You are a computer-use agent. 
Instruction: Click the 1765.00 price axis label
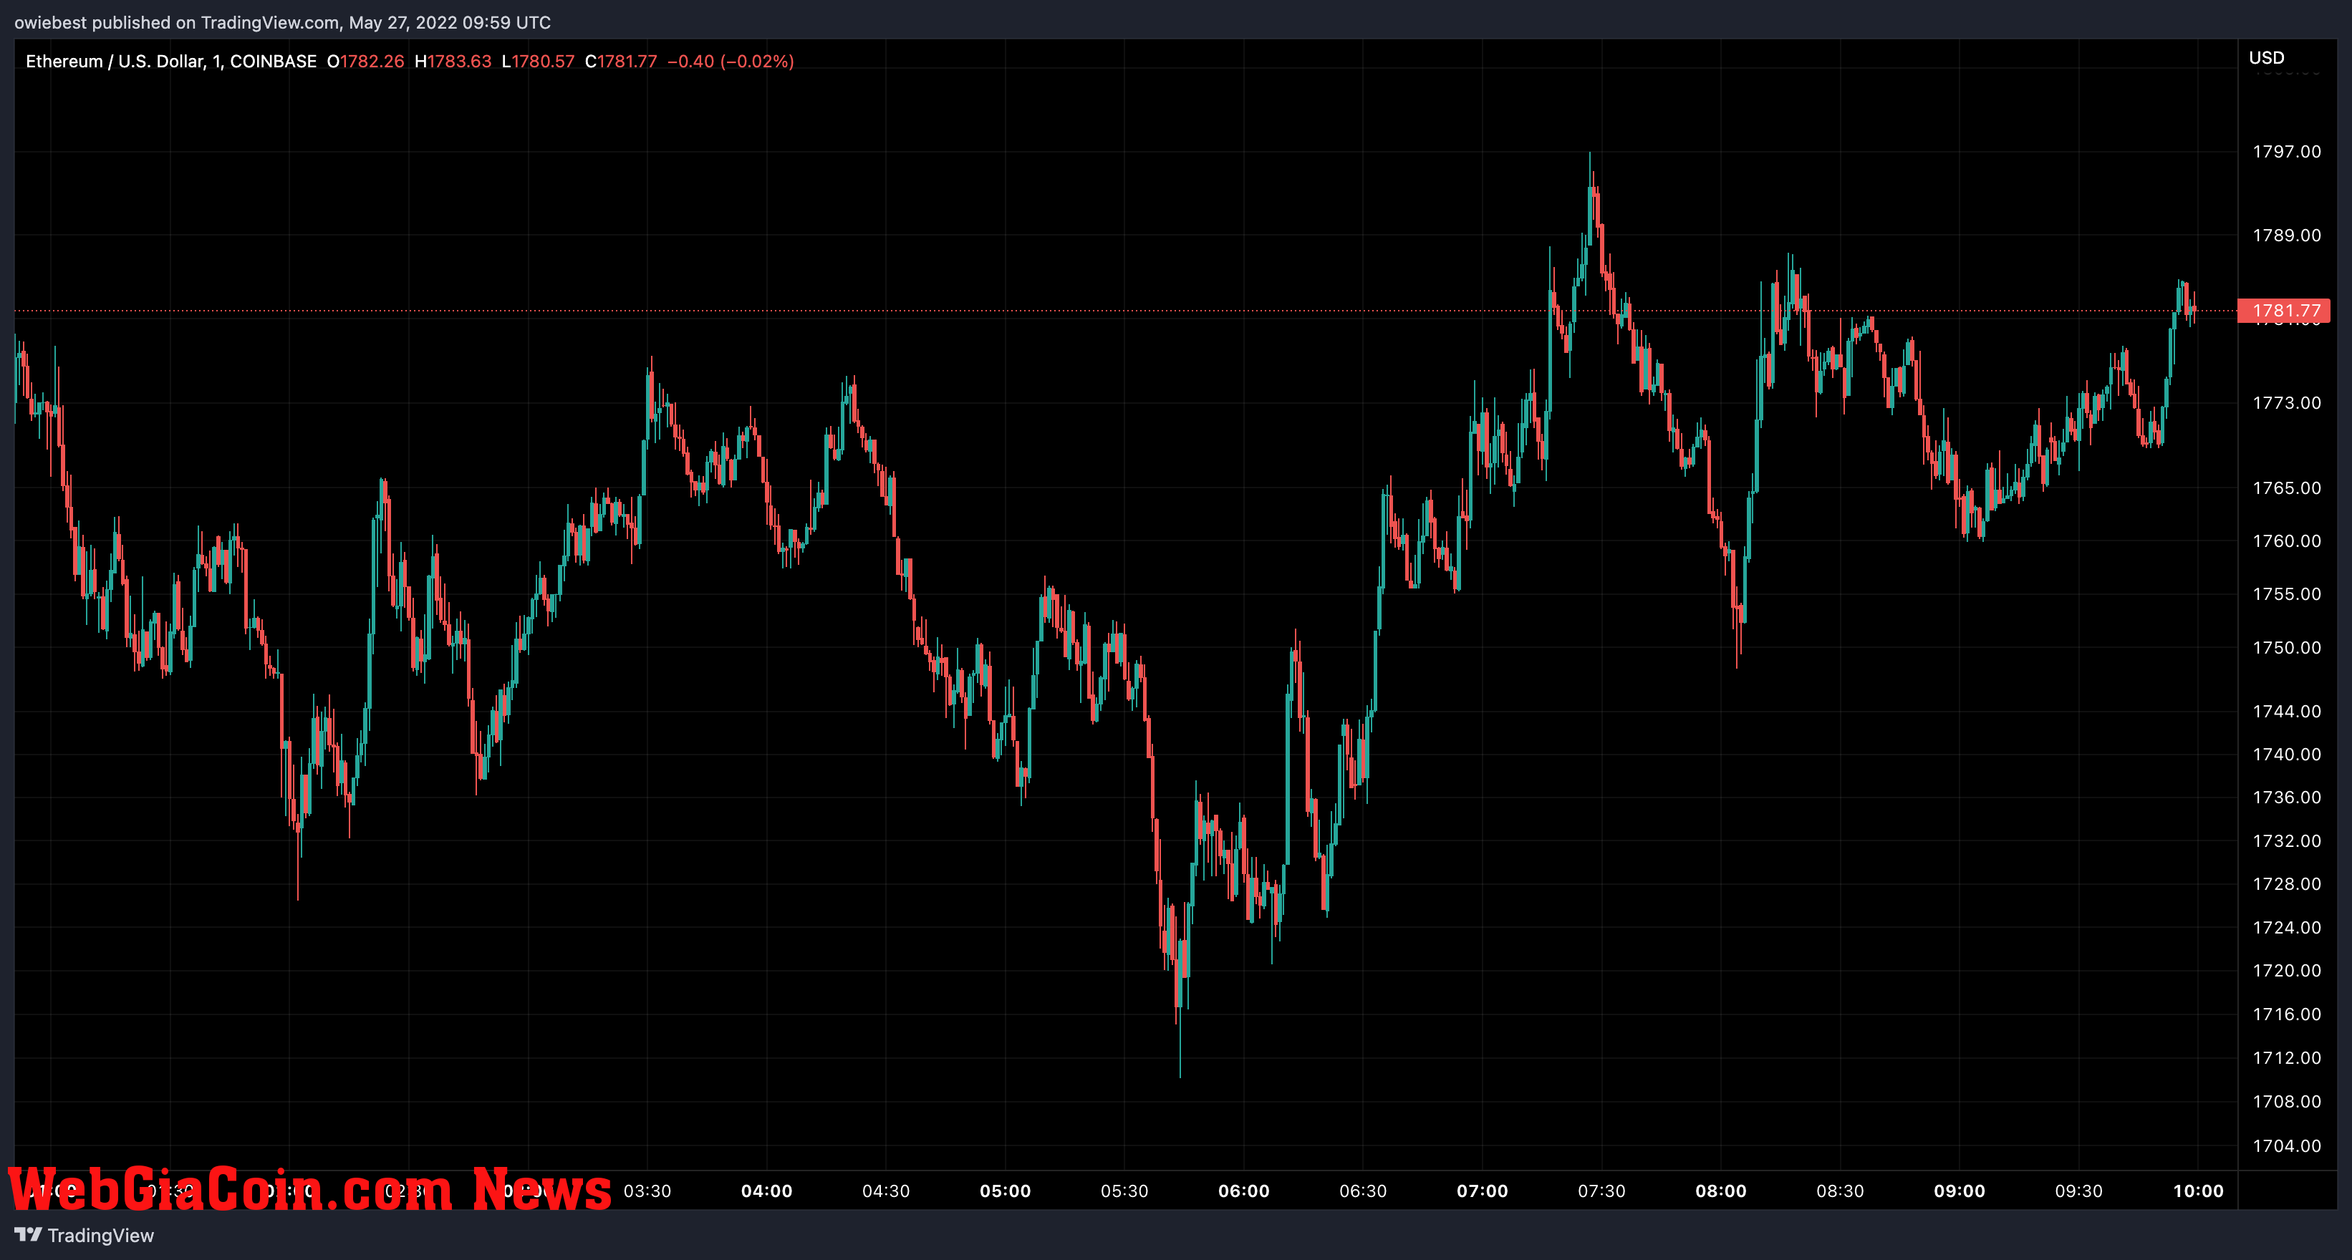pyautogui.click(x=2286, y=488)
